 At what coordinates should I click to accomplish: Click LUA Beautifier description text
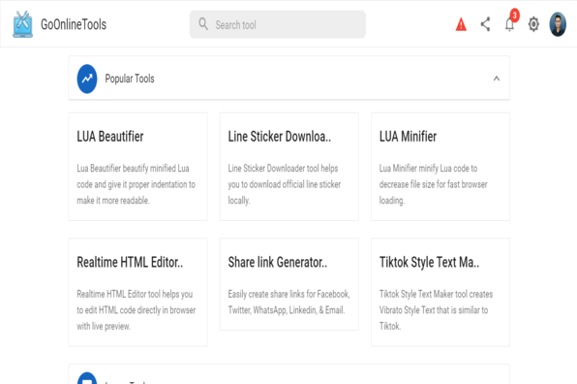click(136, 184)
